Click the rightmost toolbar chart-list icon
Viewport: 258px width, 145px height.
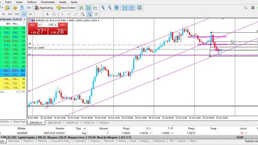click(139, 8)
